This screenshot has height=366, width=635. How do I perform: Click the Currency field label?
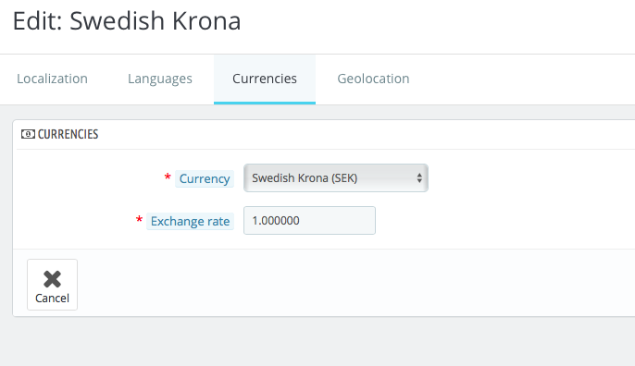click(205, 178)
